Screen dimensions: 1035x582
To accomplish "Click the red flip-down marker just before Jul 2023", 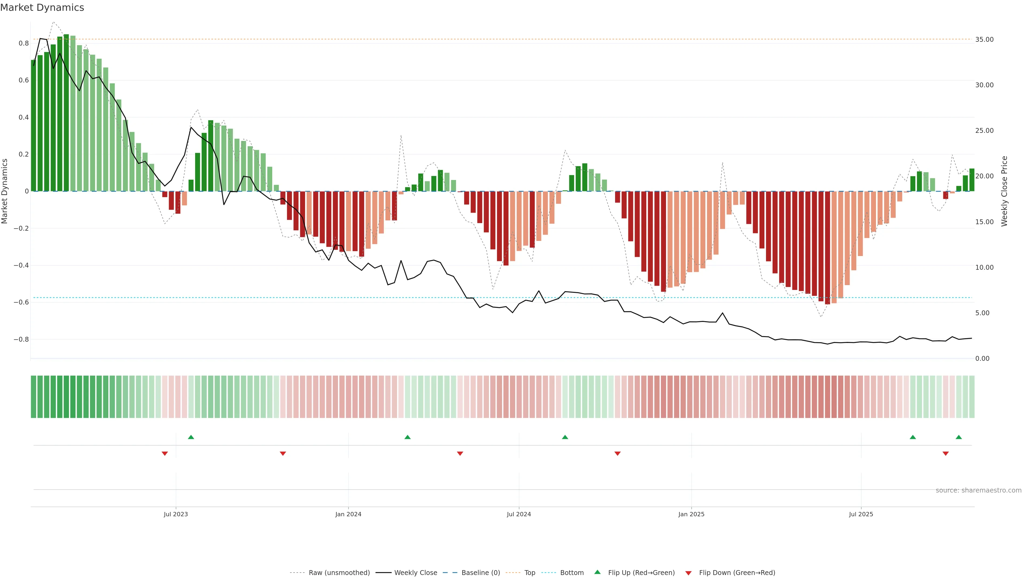I will point(165,453).
